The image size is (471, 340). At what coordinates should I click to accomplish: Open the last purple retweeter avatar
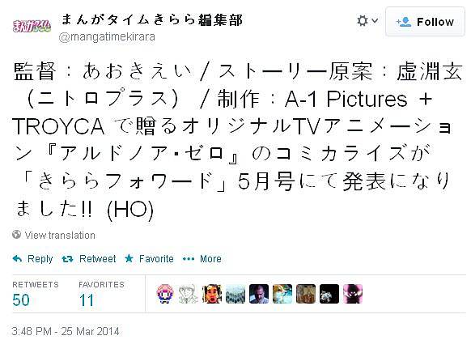tap(353, 294)
